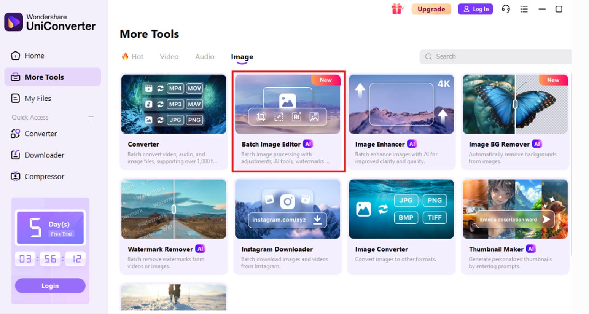Open the headset support icon
Viewport: 589px width, 314px height.
(x=506, y=9)
